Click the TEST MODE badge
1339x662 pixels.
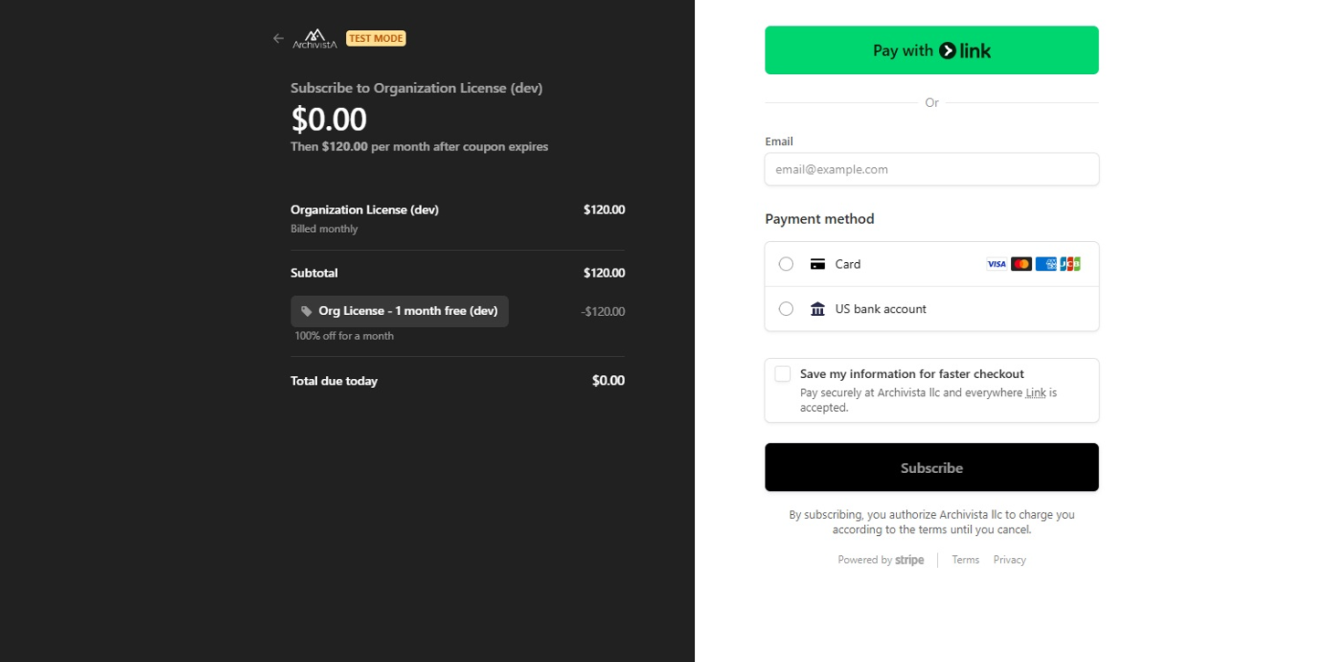[375, 38]
